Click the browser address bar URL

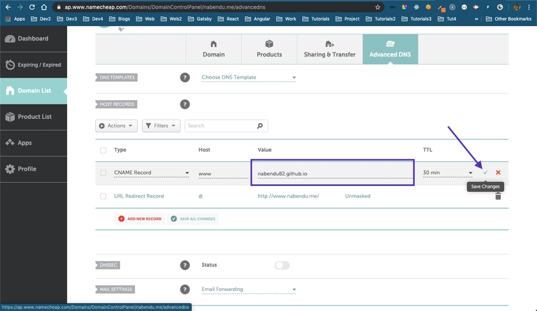(164, 7)
